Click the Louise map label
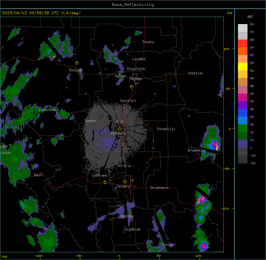Screen dimensions: 266x260 click(x=6, y=153)
